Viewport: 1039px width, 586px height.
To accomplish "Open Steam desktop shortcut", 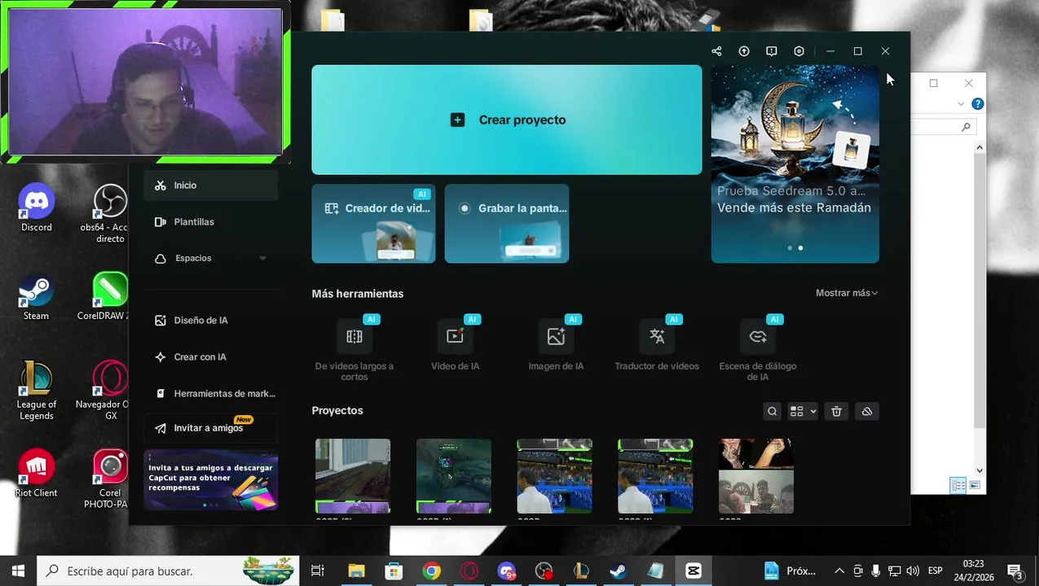I will click(x=36, y=297).
